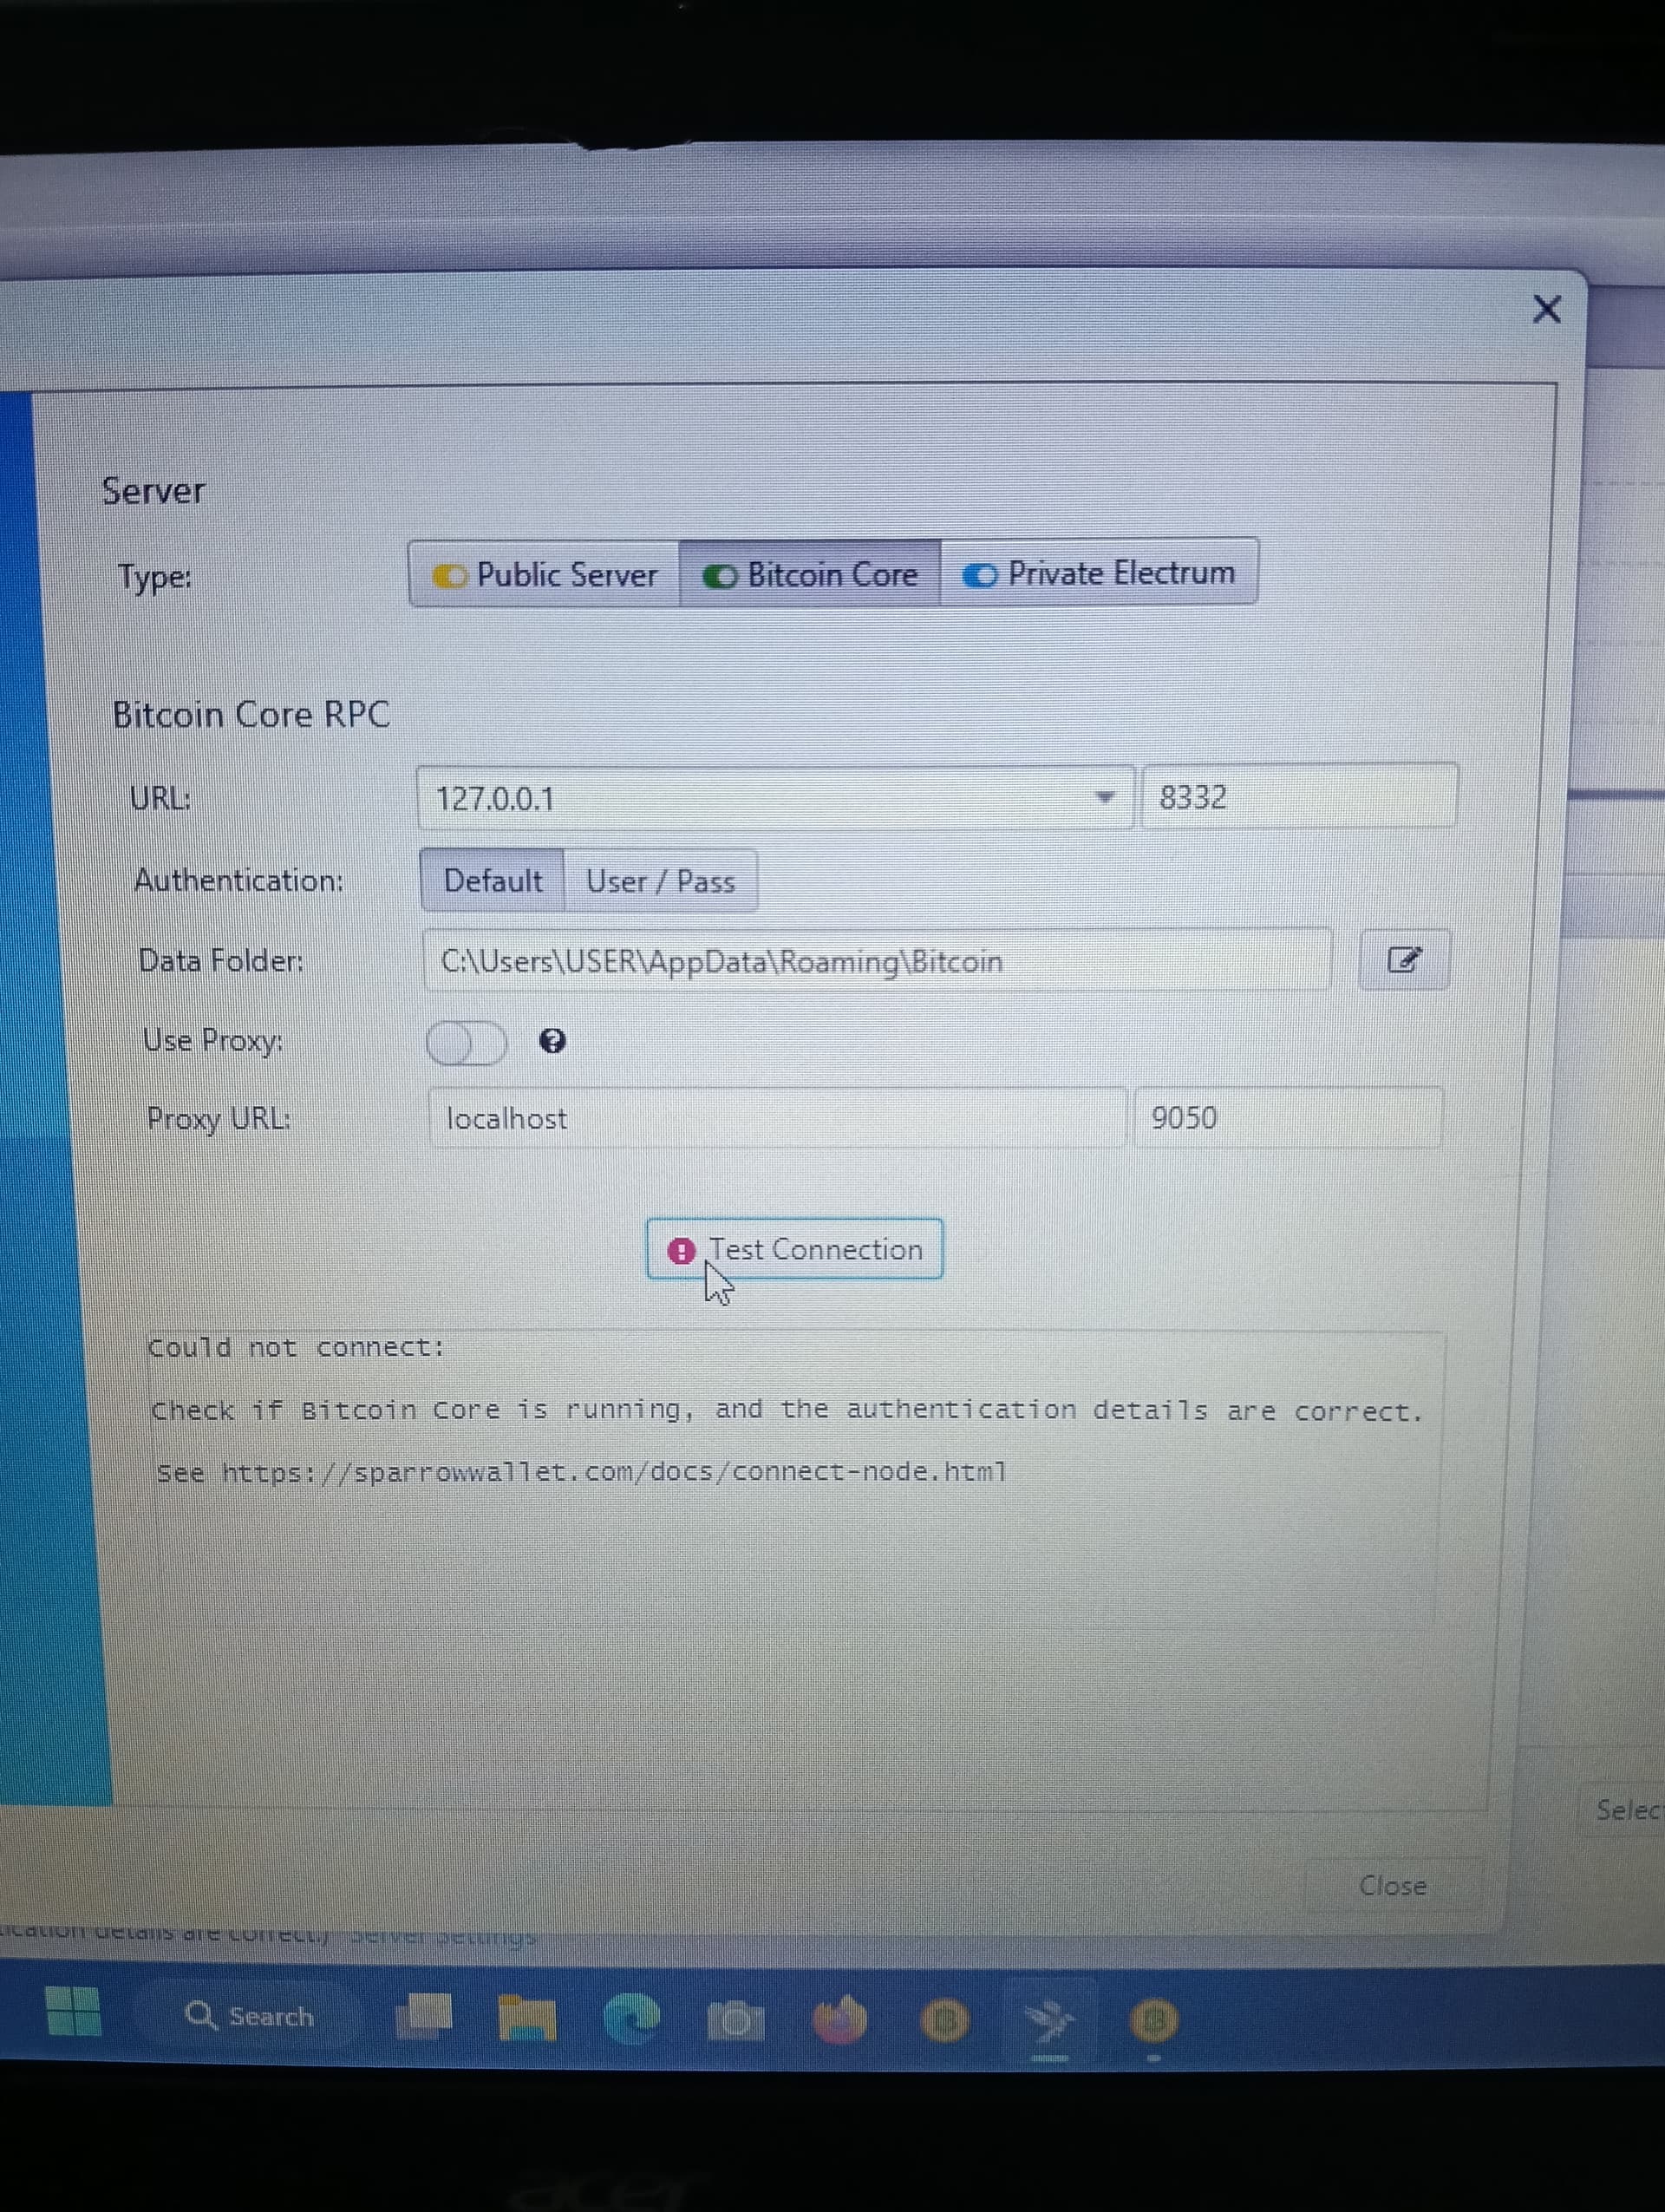
Task: Choose Default authentication
Action: coord(493,880)
